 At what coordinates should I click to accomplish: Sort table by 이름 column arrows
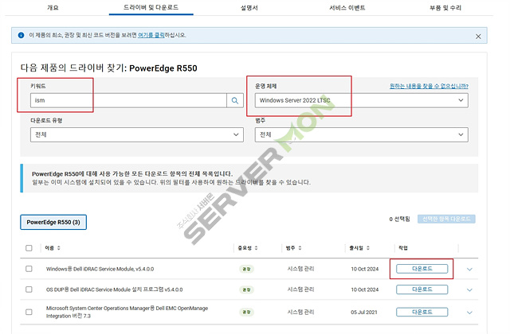tap(59, 248)
